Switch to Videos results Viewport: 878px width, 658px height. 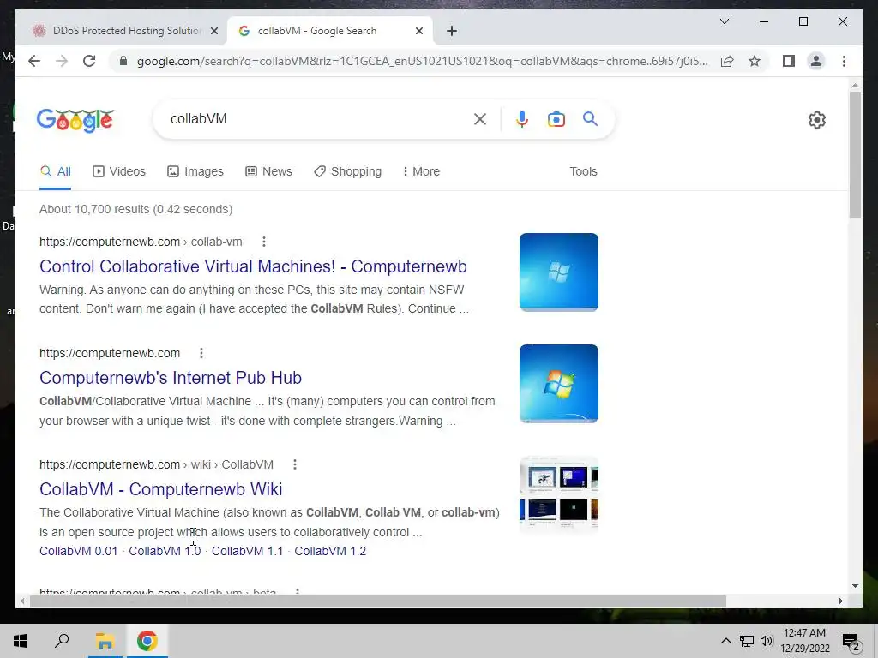118,171
